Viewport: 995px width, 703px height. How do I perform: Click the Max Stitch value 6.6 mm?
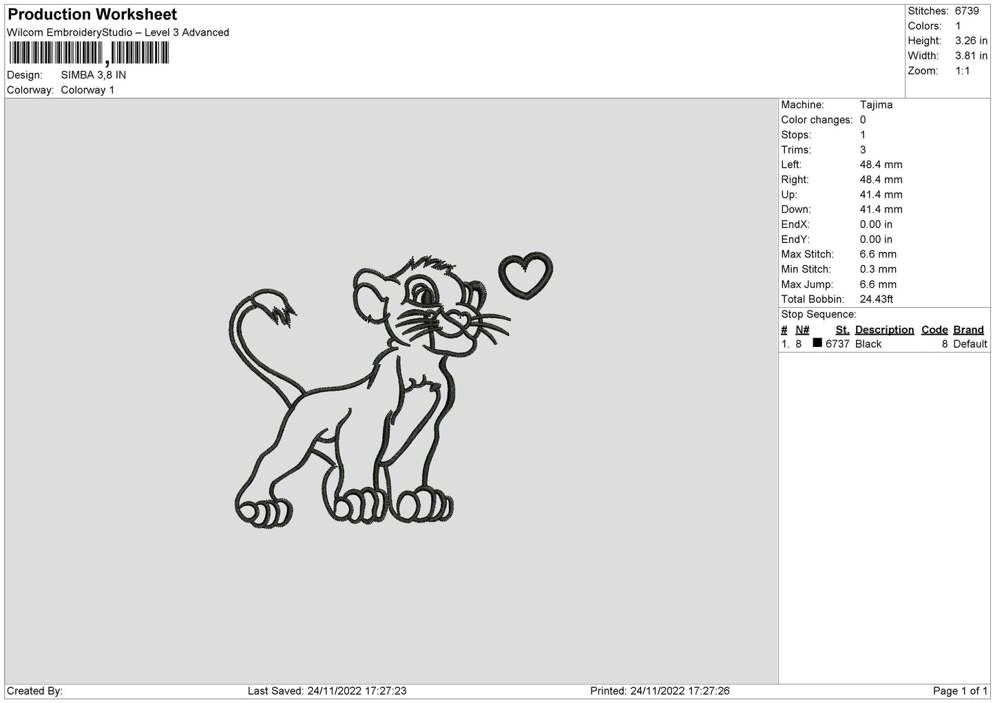(x=878, y=255)
